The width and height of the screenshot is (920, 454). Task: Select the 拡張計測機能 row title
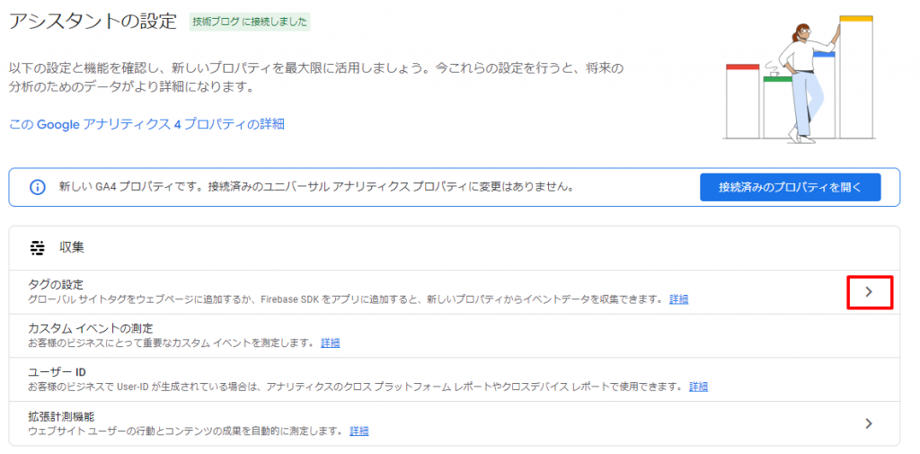point(62,416)
